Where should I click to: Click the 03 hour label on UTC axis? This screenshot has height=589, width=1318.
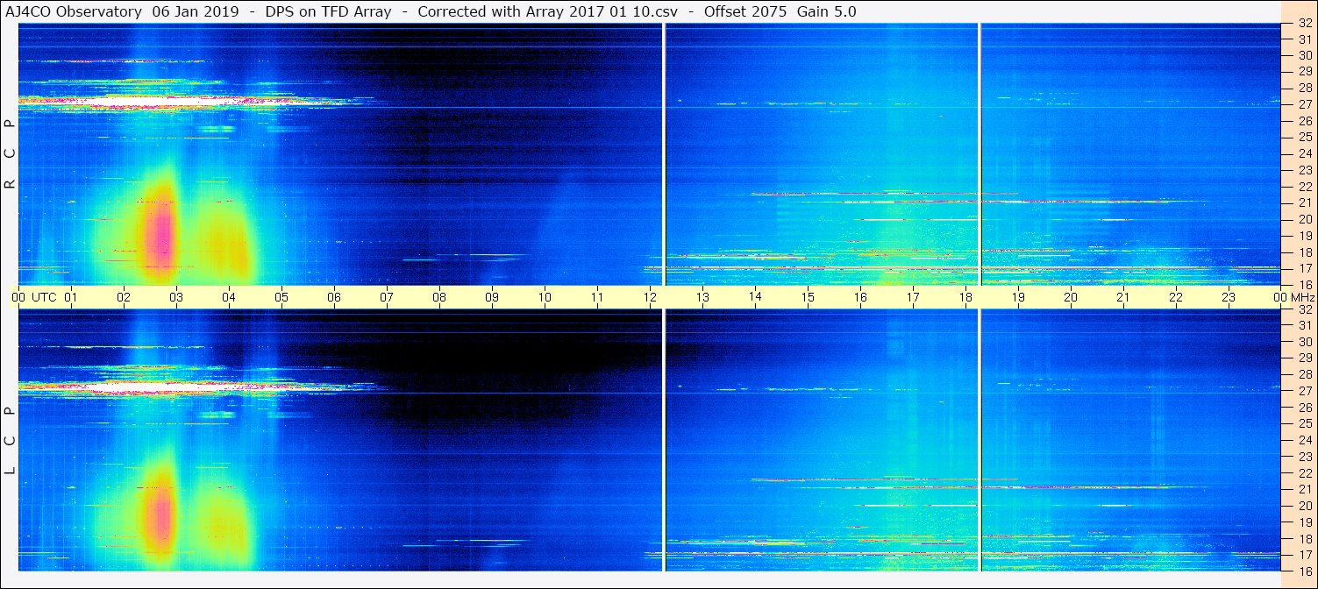pos(176,297)
